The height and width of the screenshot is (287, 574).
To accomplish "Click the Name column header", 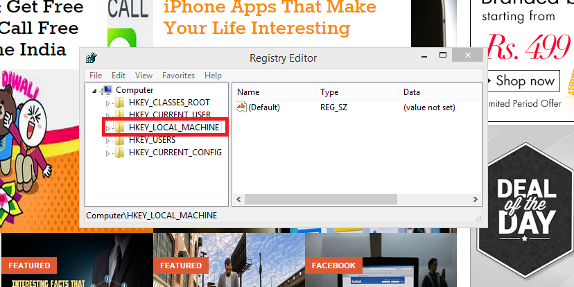I will [x=275, y=92].
